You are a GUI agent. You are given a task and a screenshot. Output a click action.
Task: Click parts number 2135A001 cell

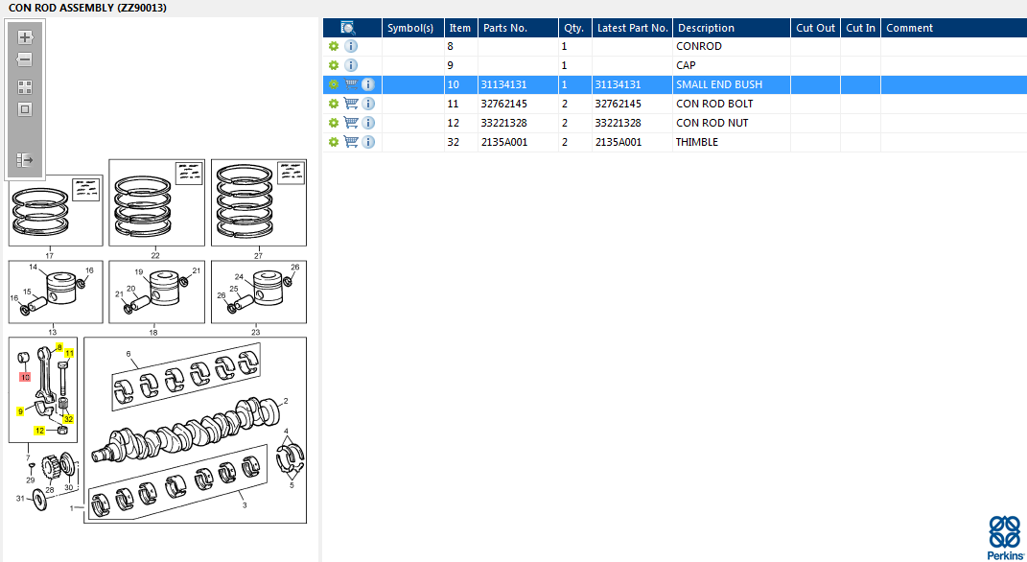tap(518, 142)
